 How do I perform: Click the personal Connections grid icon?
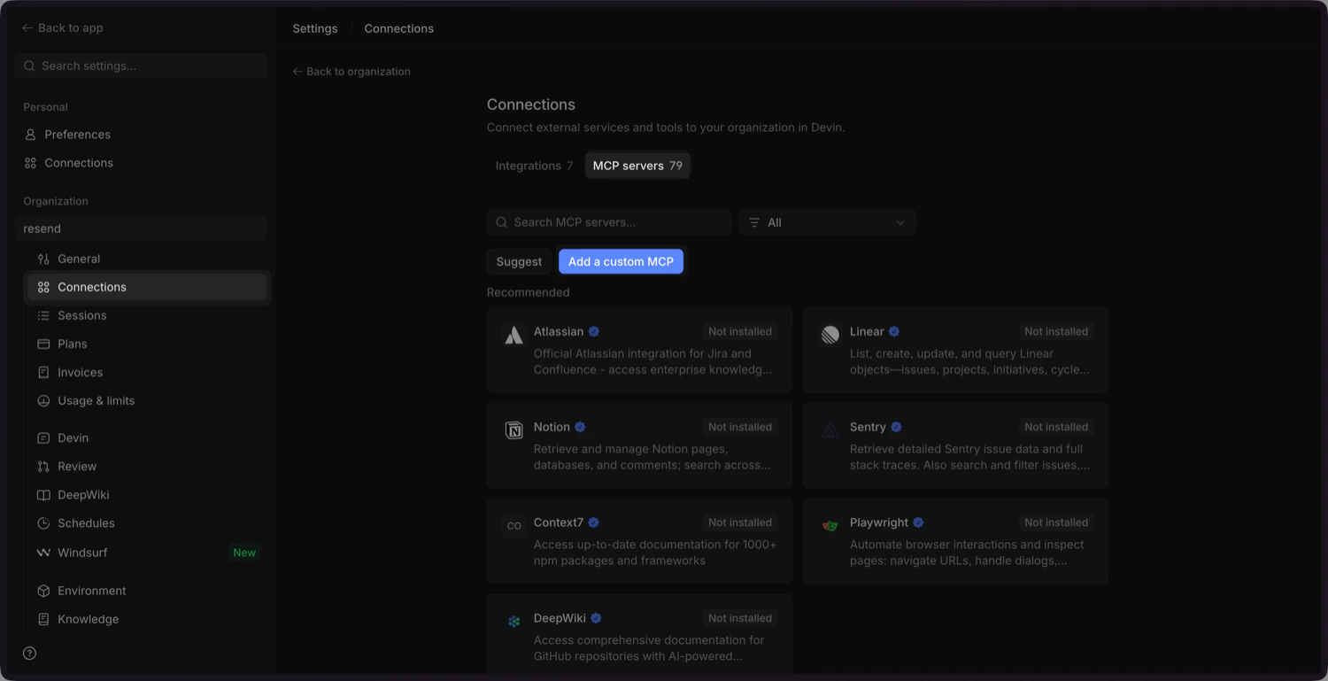(30, 163)
